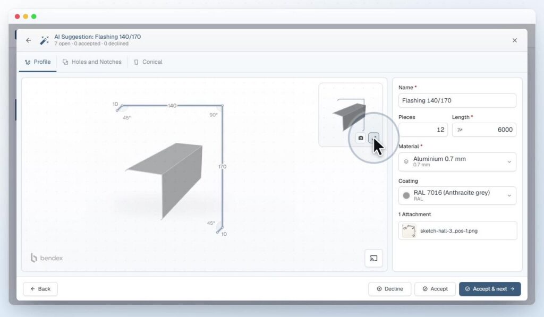
Task: Select the 140 dimension label on profile
Action: pos(172,106)
